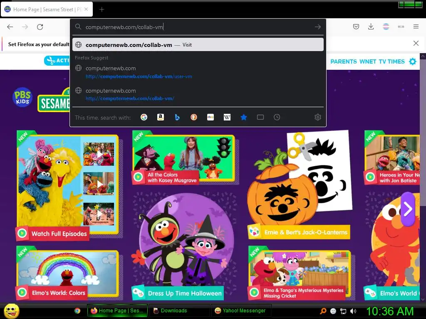
Task: Open the Firefox downloads panel
Action: pos(371,27)
